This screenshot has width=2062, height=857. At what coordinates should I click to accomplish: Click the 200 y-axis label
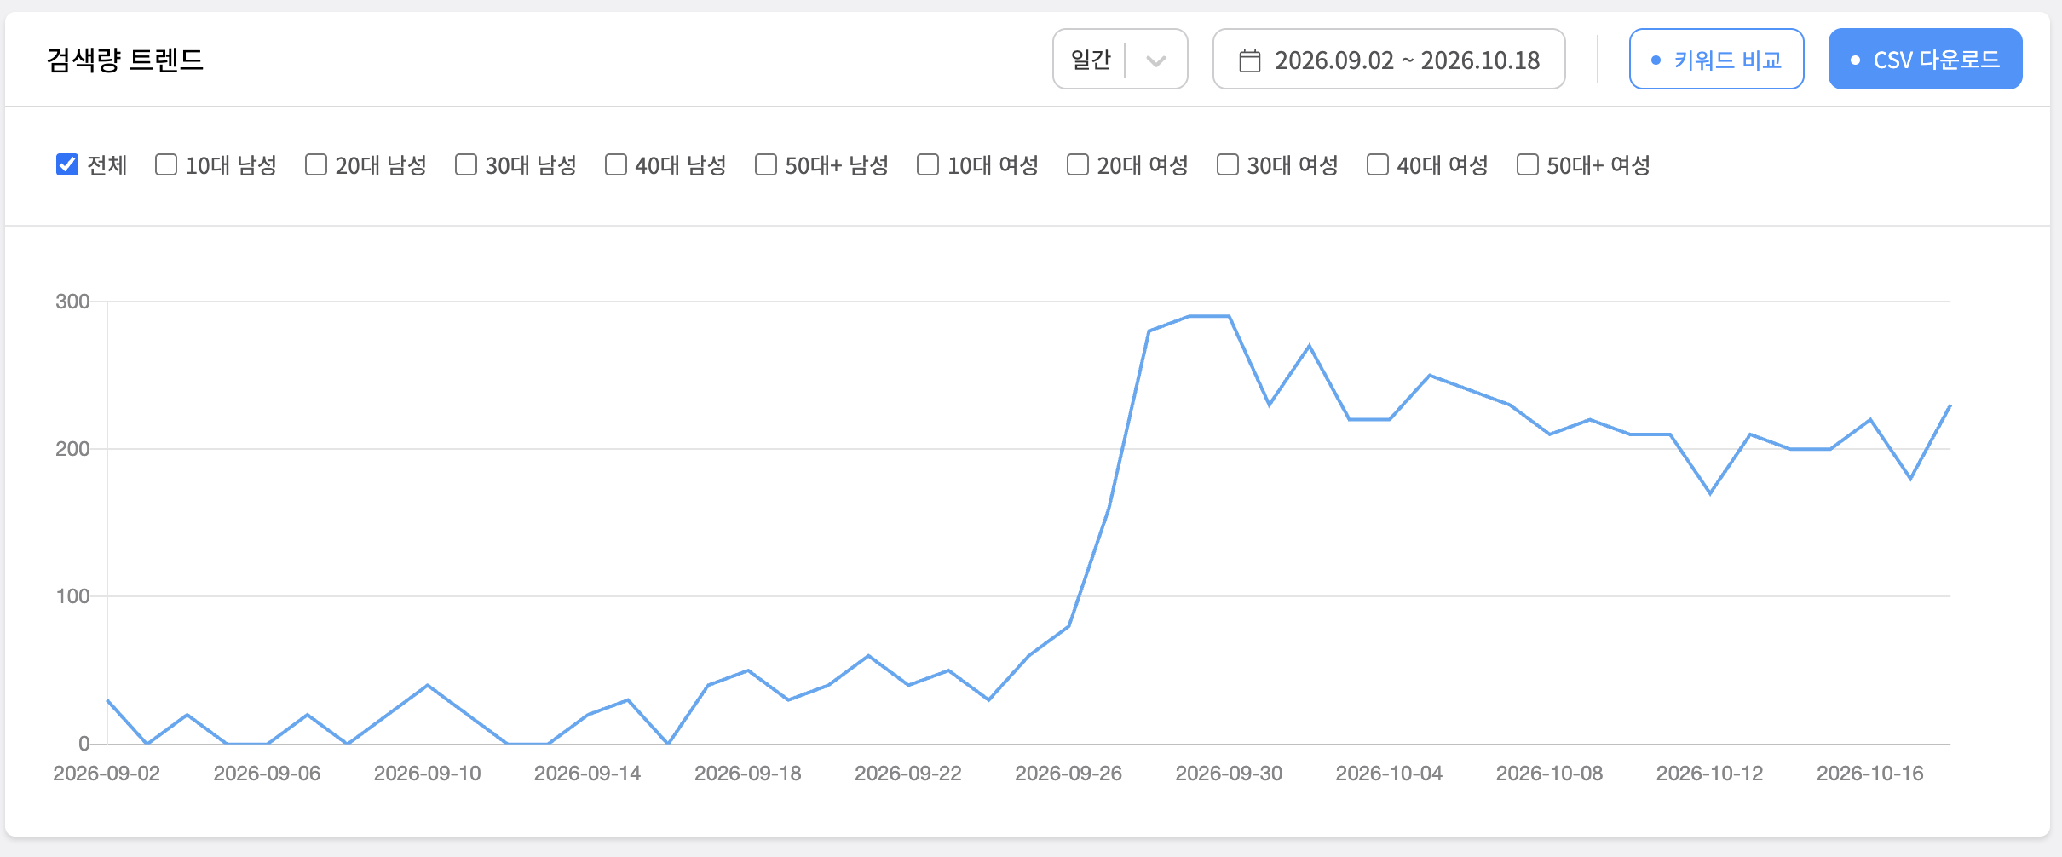[72, 449]
